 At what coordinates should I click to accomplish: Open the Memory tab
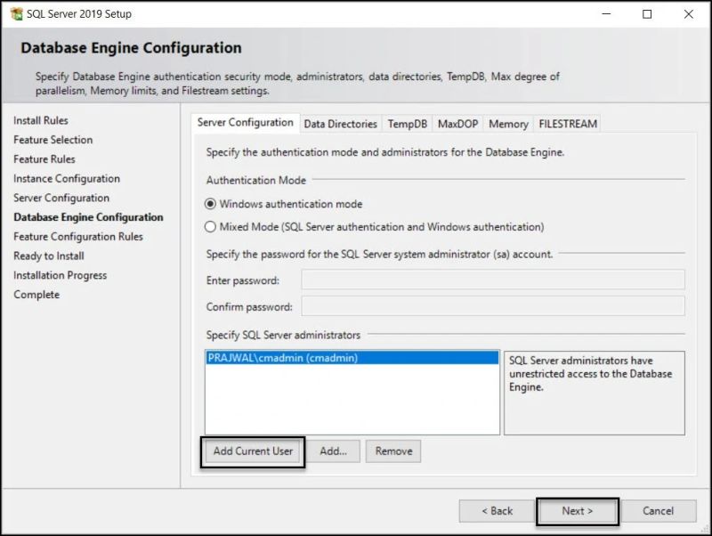(x=508, y=125)
